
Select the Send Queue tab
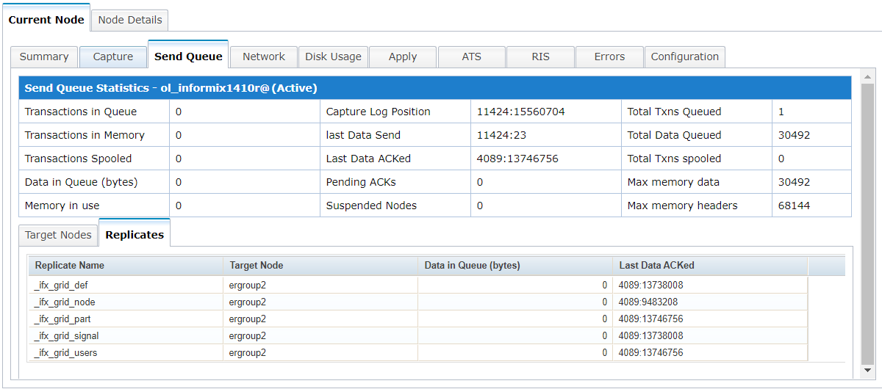[x=188, y=56]
